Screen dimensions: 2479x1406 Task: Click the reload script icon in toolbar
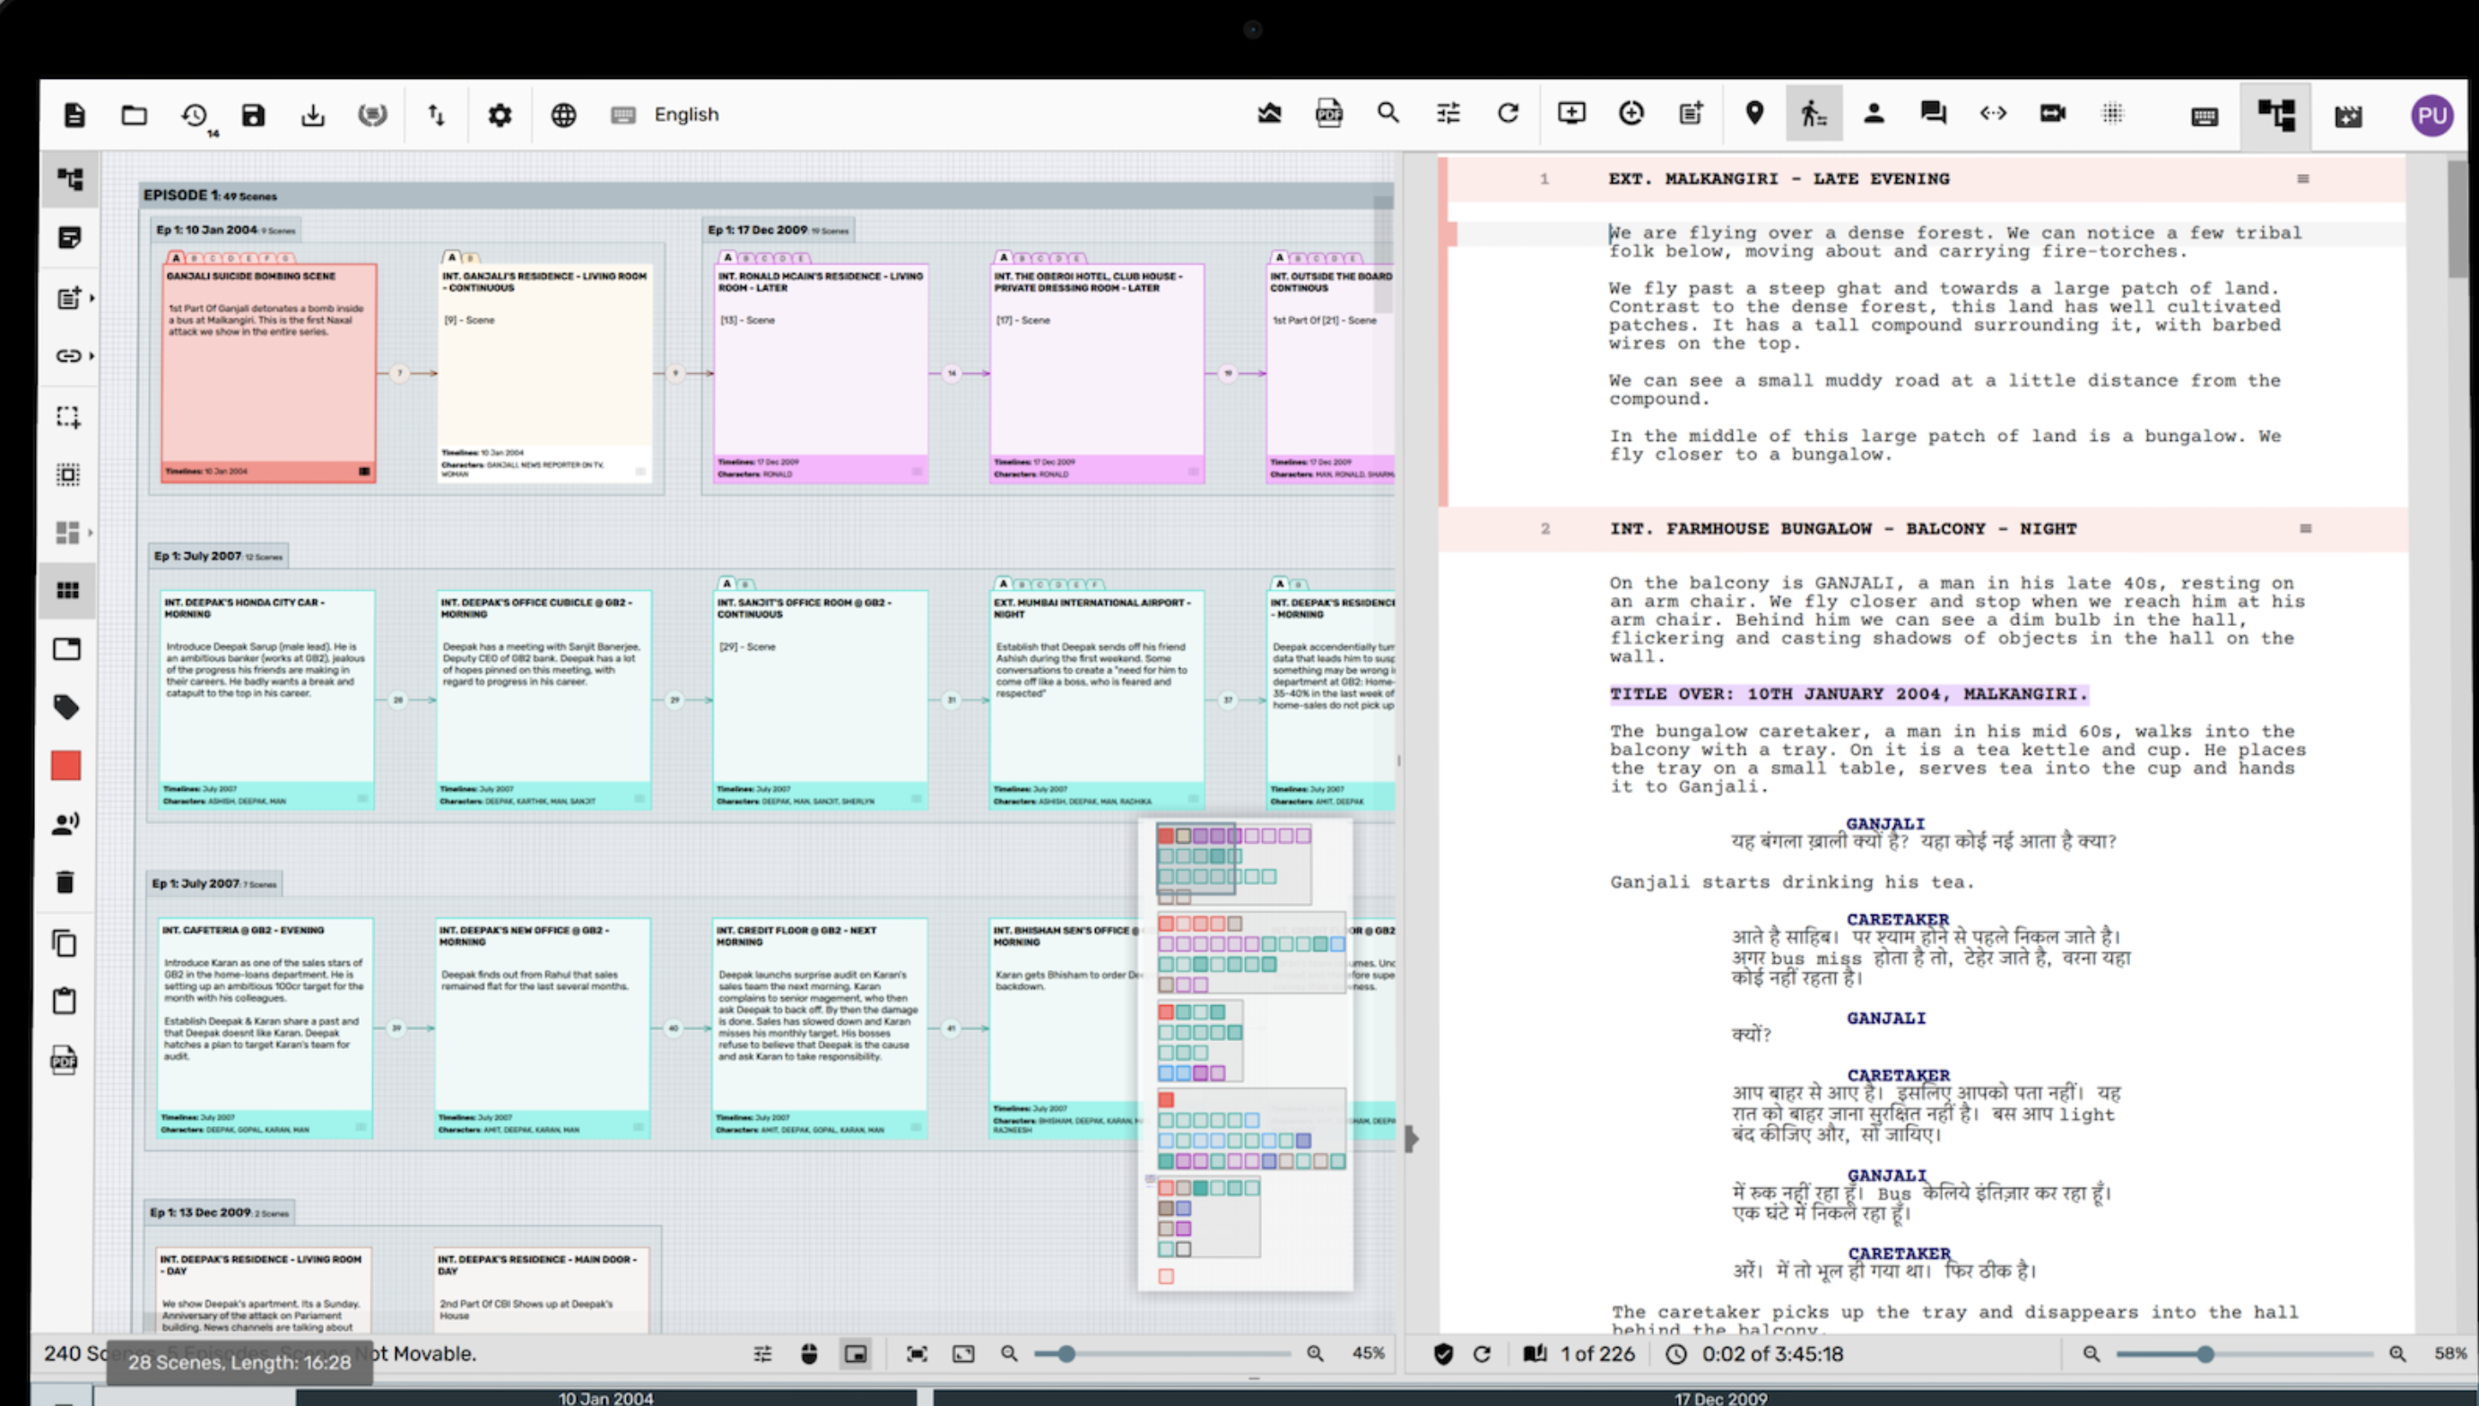click(x=1508, y=114)
